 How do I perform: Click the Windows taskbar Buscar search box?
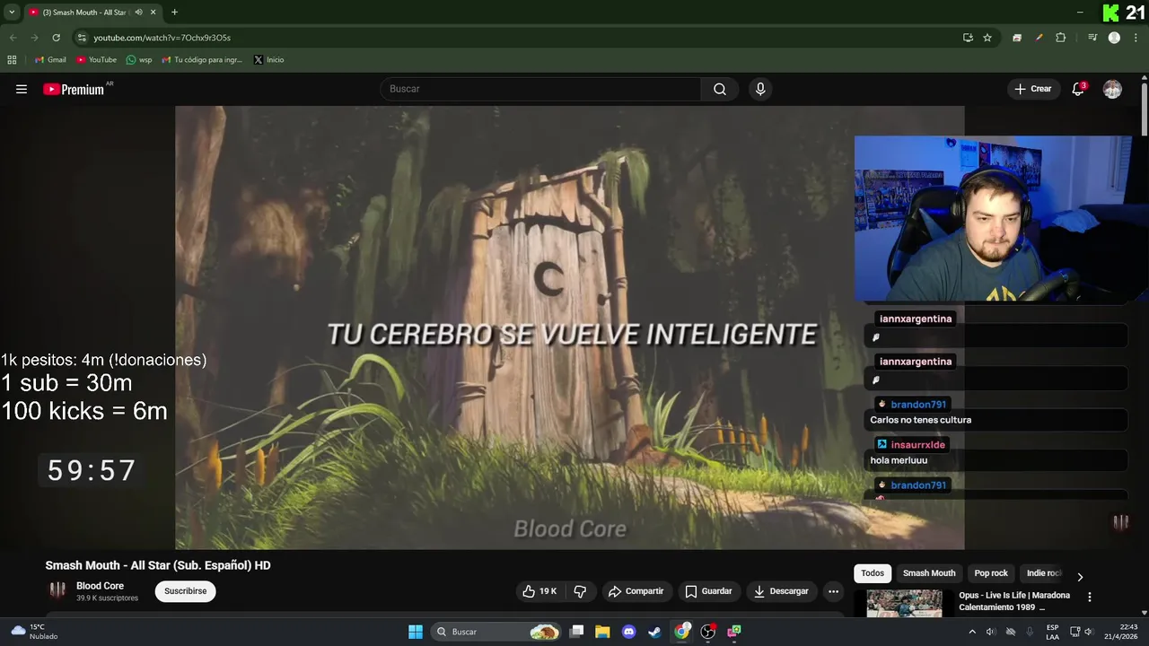point(496,632)
